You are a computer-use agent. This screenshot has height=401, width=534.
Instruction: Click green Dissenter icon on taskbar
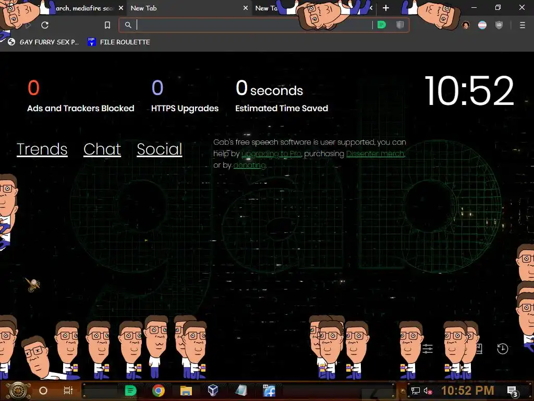[x=130, y=391]
